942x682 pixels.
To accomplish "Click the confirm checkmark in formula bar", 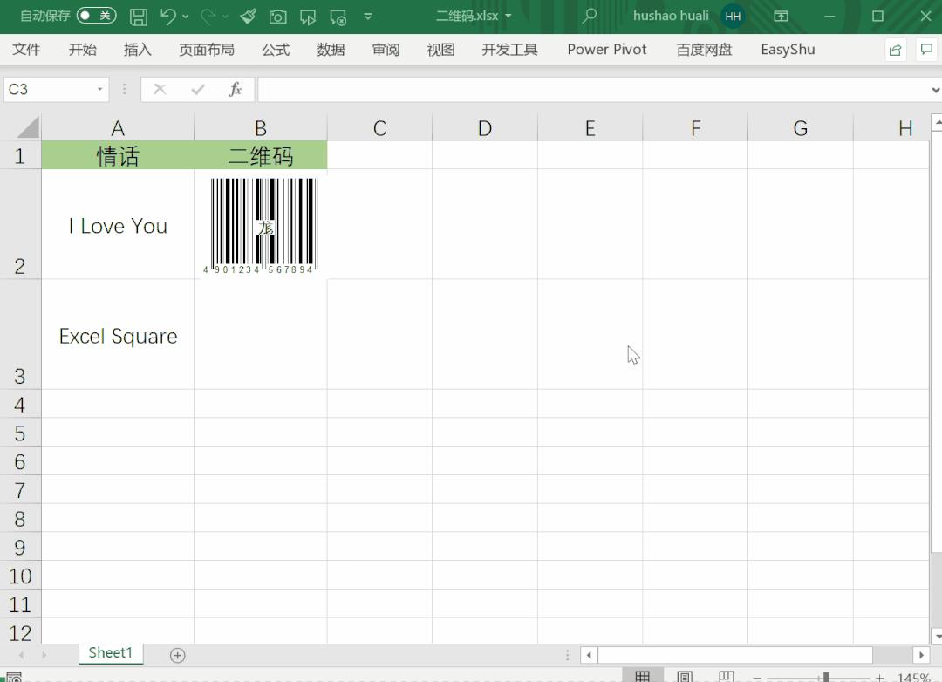I will click(x=198, y=90).
